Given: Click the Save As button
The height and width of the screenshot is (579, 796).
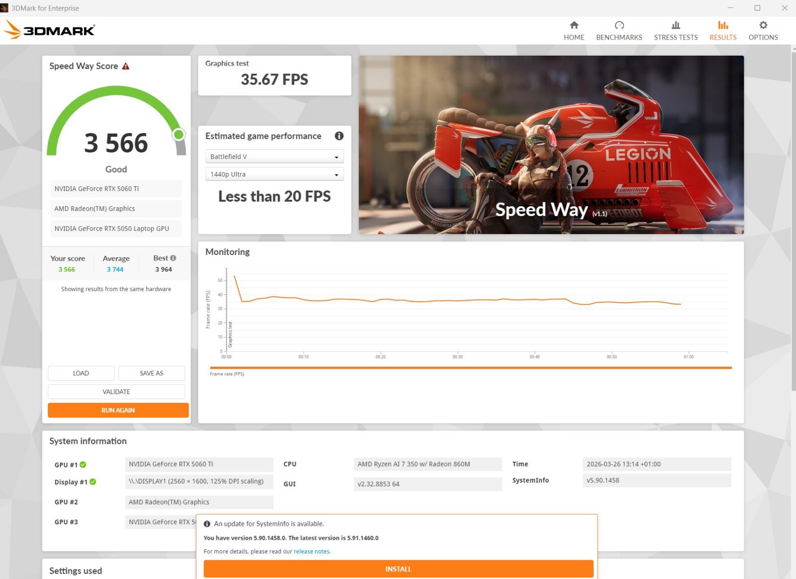Looking at the screenshot, I should click(x=151, y=373).
